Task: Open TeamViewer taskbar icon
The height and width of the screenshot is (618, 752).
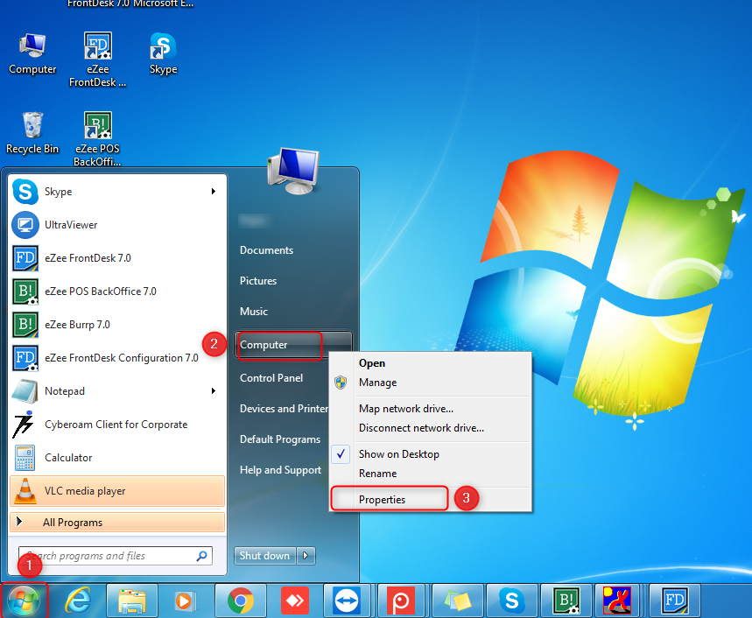Action: [347, 600]
